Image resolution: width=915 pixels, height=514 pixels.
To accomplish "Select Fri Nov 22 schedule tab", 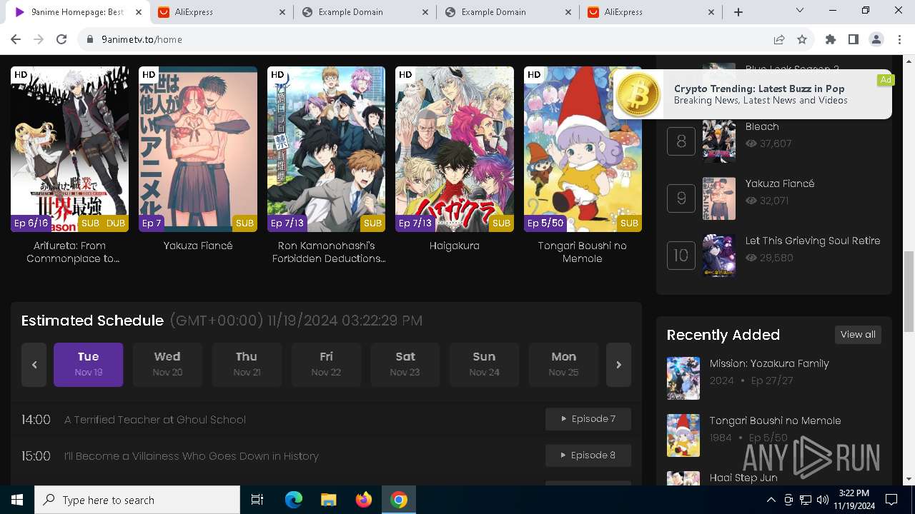I will 326,365.
